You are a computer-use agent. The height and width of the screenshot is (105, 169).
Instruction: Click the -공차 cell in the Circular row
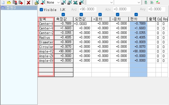pos(120,47)
